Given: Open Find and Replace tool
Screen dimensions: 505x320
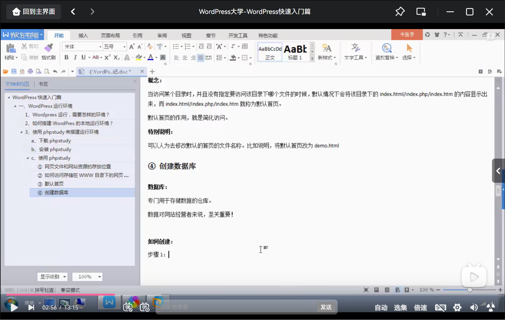Looking at the screenshot, I should (387, 52).
